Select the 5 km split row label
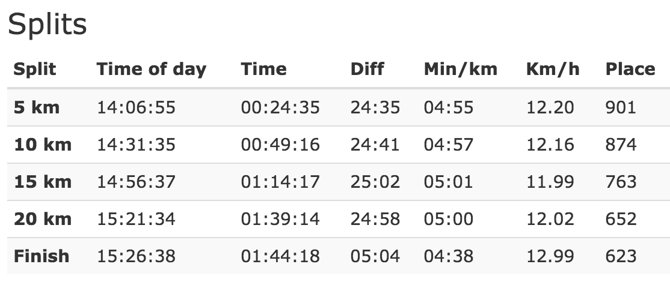The image size is (670, 282). point(36,107)
